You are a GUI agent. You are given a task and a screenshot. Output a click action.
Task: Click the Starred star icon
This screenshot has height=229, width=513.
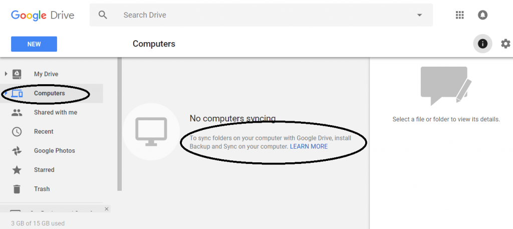pyautogui.click(x=17, y=170)
